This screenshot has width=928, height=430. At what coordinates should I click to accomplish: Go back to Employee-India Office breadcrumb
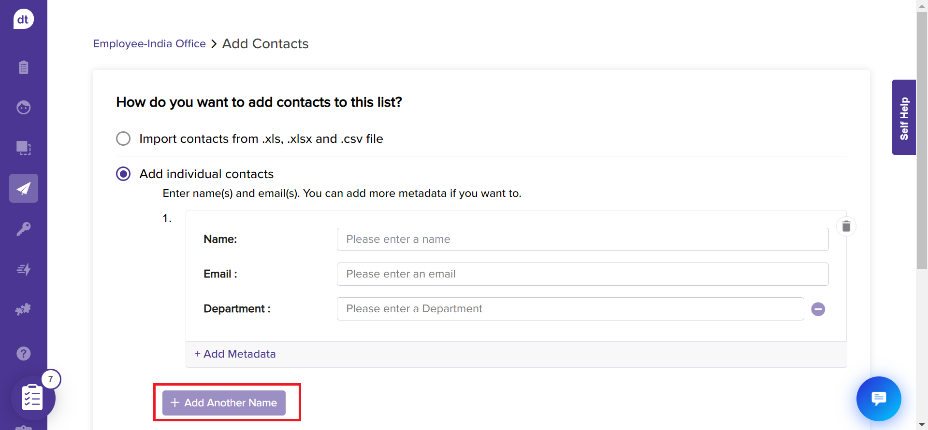point(149,44)
